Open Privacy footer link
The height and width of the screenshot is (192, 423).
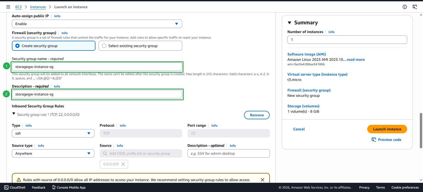coord(364,188)
